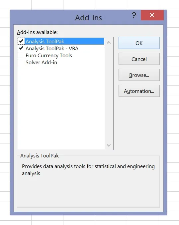Click the add-in description text
The height and width of the screenshot is (225, 179).
click(x=88, y=170)
